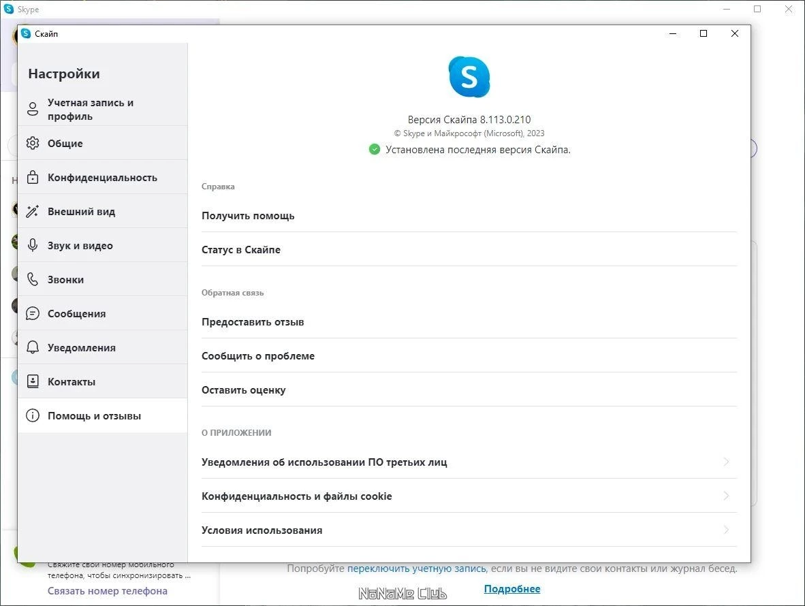This screenshot has width=805, height=606.
Task: Open Условия использования row
Action: 469,530
